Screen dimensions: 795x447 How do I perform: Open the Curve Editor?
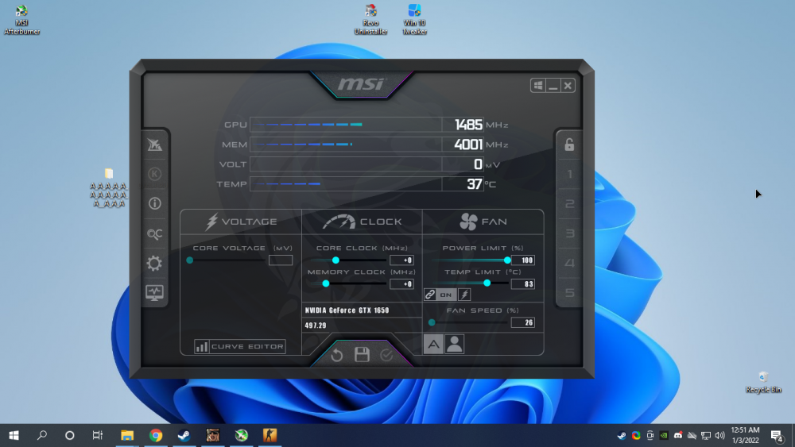pos(240,346)
